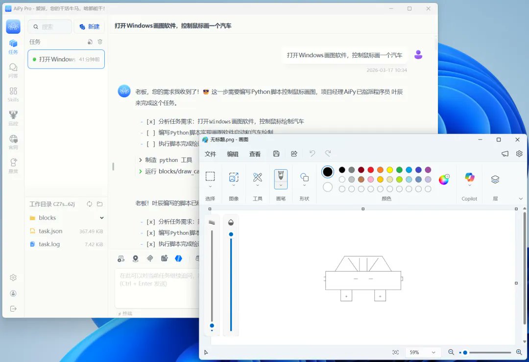This screenshot has width=529, height=362.
Task: Expand the 工具 tools dropdown
Action: (258, 186)
